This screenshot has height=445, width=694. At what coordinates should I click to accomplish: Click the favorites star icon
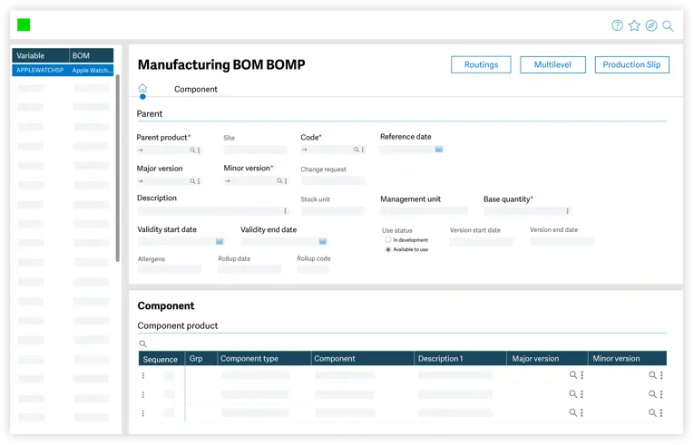[x=634, y=25]
